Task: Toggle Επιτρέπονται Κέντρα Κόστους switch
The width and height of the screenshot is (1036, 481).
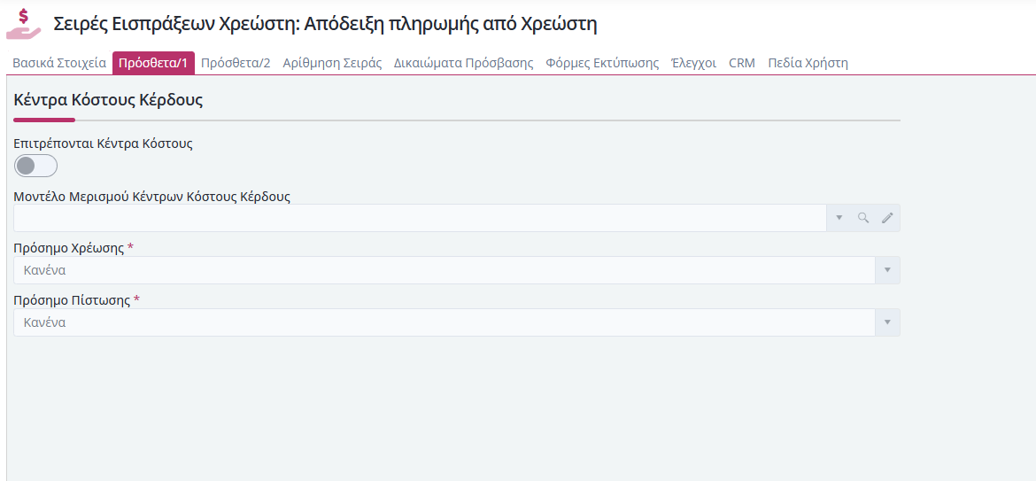Action: (x=35, y=166)
